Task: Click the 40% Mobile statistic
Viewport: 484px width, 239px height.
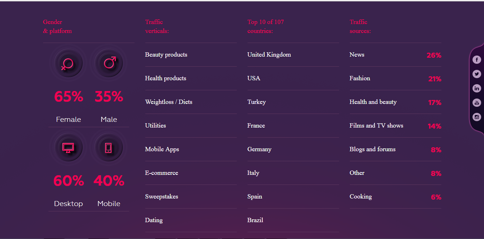Action: coord(109,181)
